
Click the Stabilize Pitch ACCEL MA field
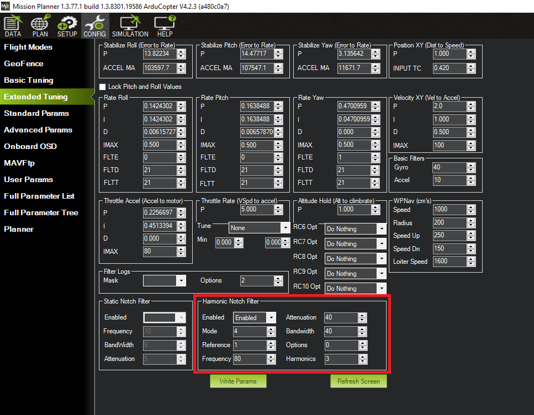(x=257, y=68)
